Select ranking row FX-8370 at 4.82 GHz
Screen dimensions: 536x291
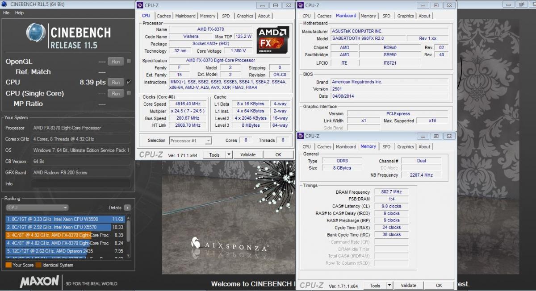click(65, 243)
